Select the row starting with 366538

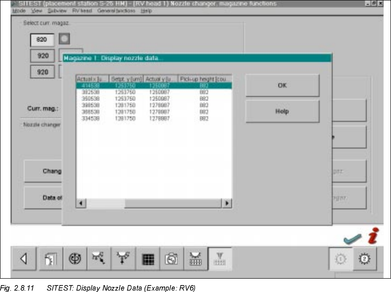coord(154,112)
